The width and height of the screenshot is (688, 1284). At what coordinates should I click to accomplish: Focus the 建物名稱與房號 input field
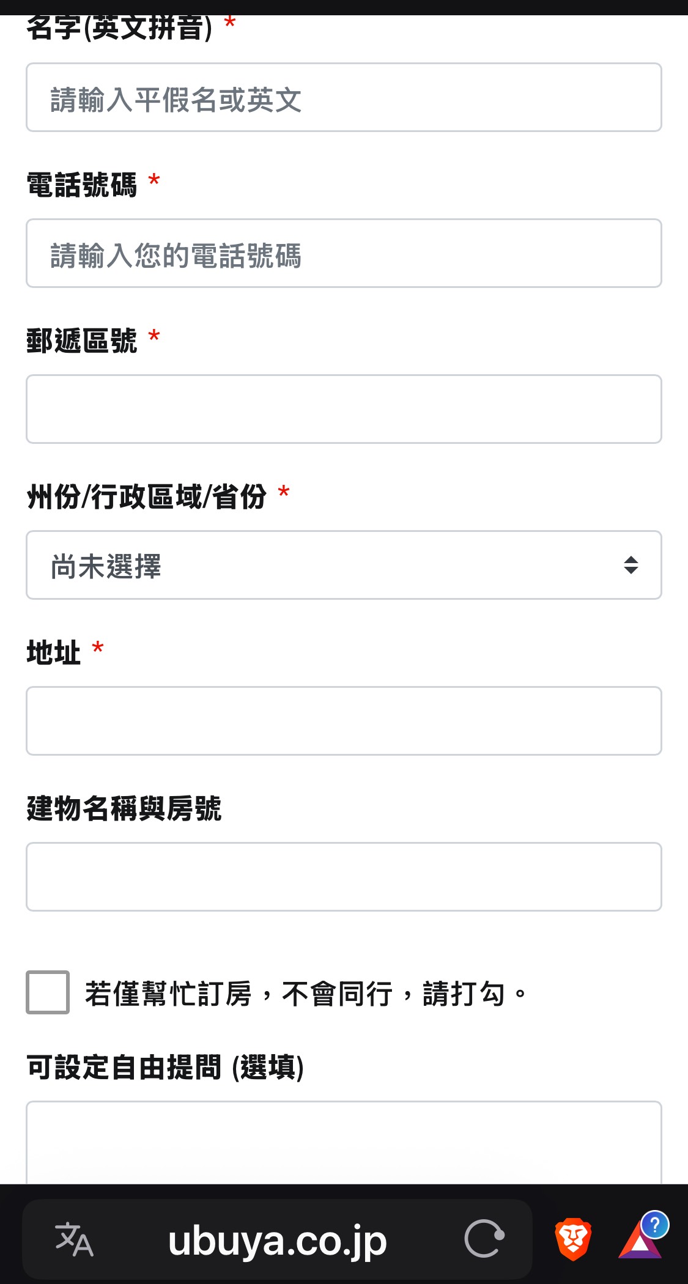(344, 877)
